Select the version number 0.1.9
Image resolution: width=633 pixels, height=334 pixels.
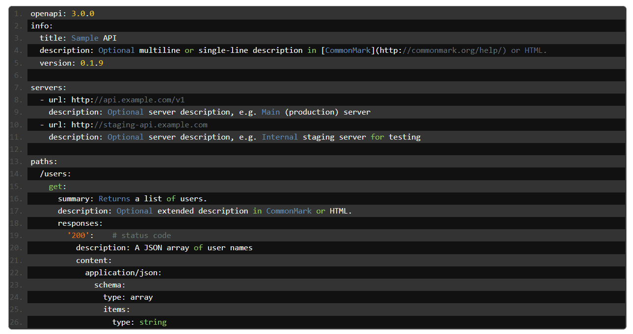pyautogui.click(x=91, y=63)
